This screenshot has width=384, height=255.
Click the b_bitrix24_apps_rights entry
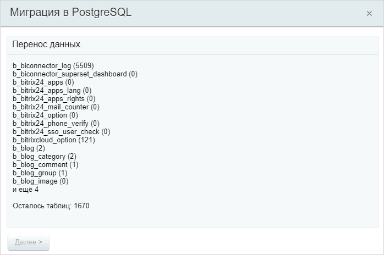point(54,98)
